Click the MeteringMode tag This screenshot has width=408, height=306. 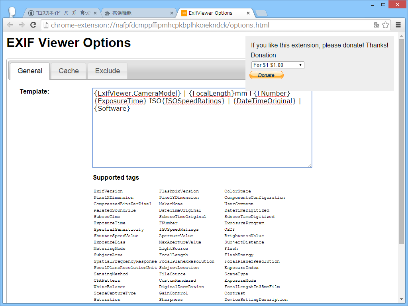click(109, 249)
